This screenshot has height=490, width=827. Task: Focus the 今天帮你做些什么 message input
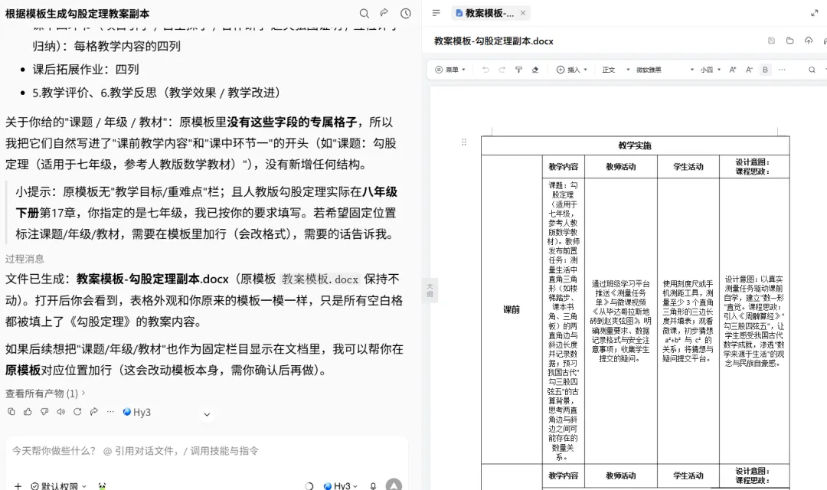point(207,451)
